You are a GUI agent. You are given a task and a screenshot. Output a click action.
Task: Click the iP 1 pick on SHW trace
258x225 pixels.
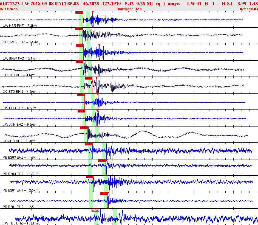80,45
